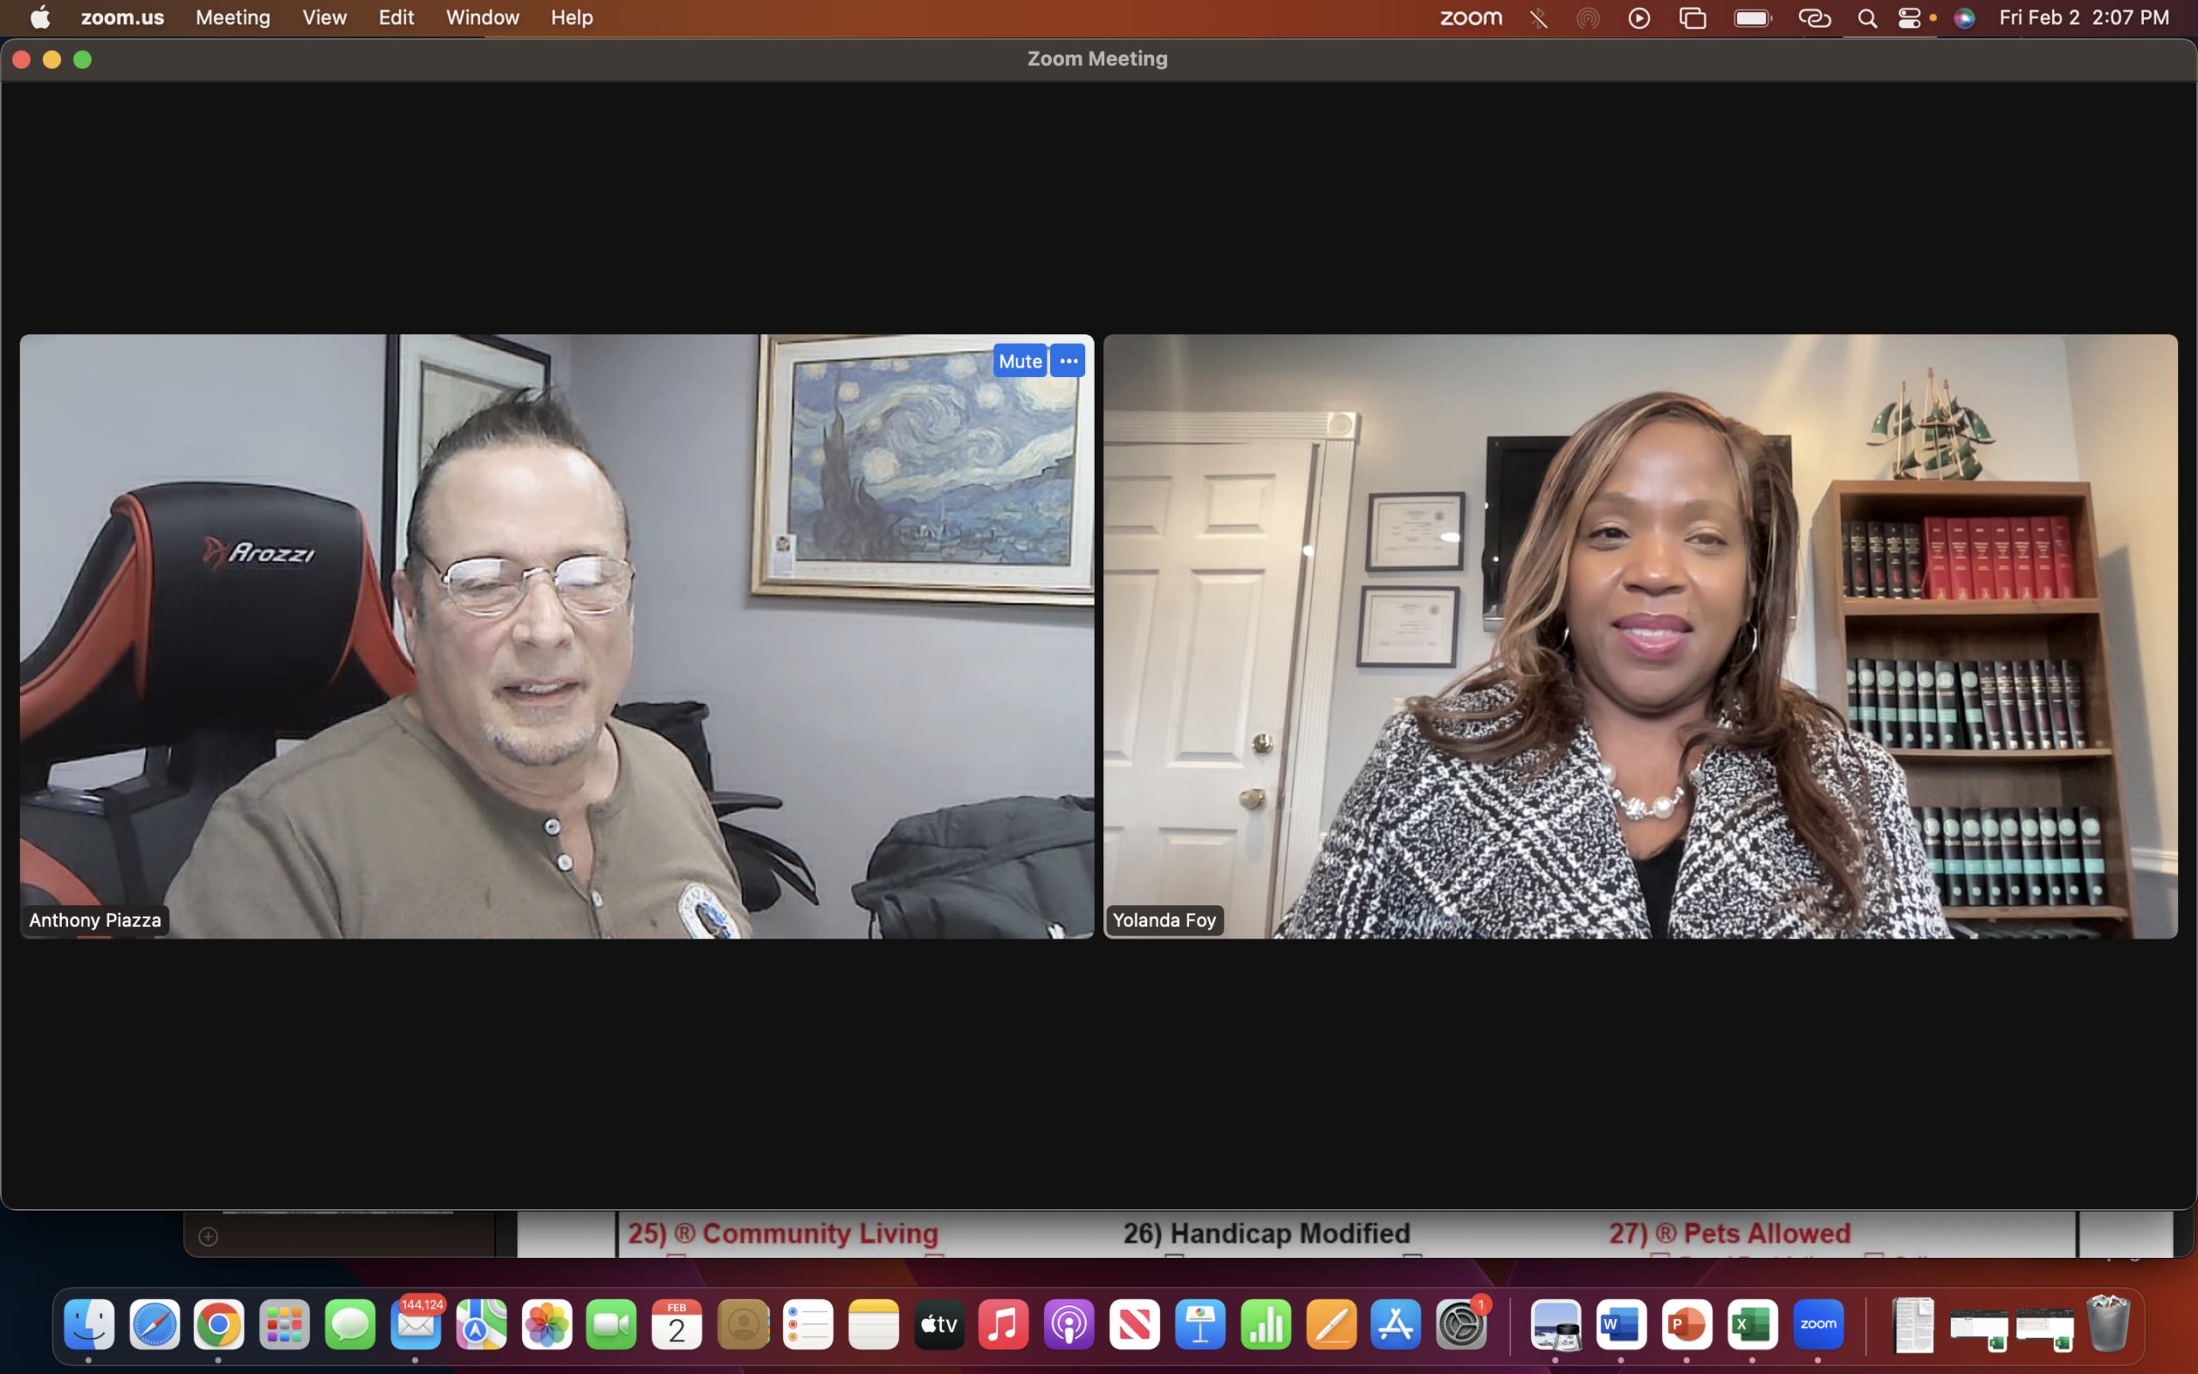2198x1374 pixels.
Task: Activate Siri from the menu bar
Action: coord(1964,17)
